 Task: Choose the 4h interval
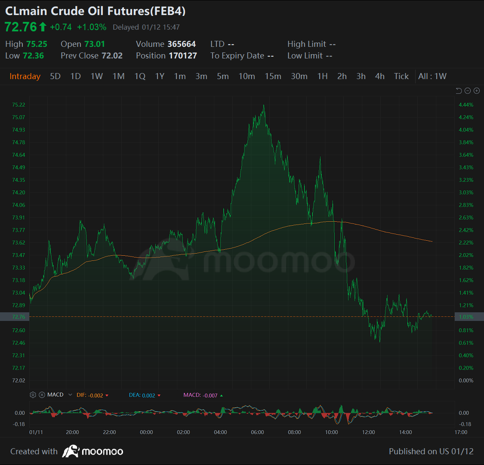click(x=379, y=76)
